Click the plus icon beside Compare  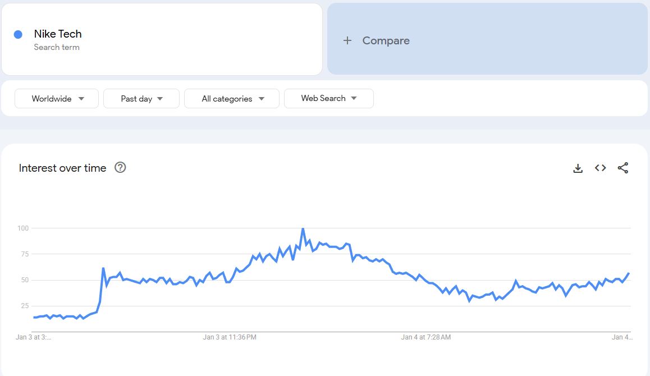coord(347,40)
